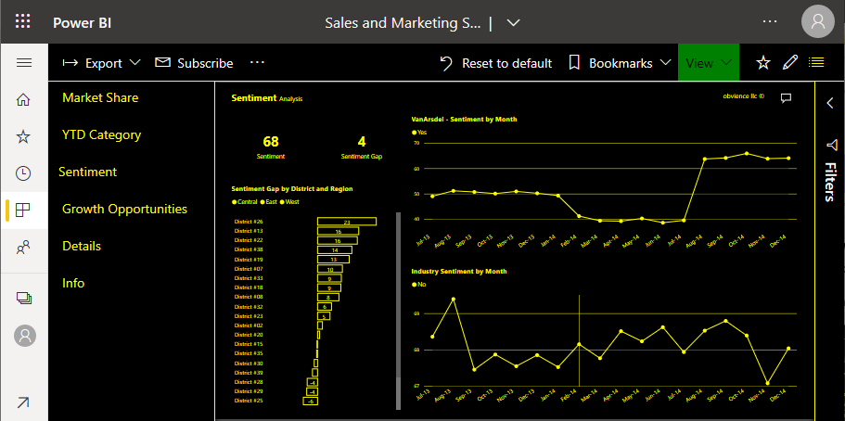Open the user account avatar
The width and height of the screenshot is (845, 421).
(817, 21)
